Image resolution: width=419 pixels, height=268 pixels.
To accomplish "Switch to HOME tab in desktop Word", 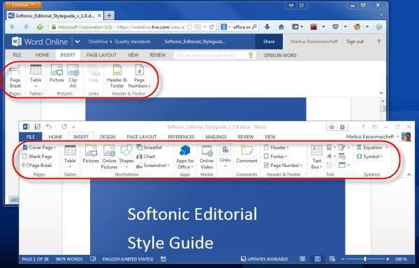I will click(x=55, y=137).
